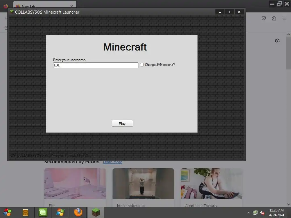291x218 pixels.
Task: Click the muted volume tray icon
Action: pyautogui.click(x=262, y=213)
